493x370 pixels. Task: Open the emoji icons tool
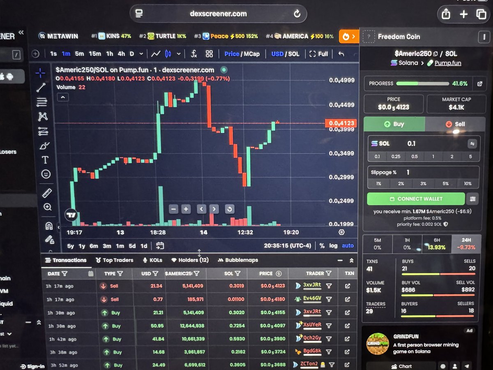coord(46,174)
